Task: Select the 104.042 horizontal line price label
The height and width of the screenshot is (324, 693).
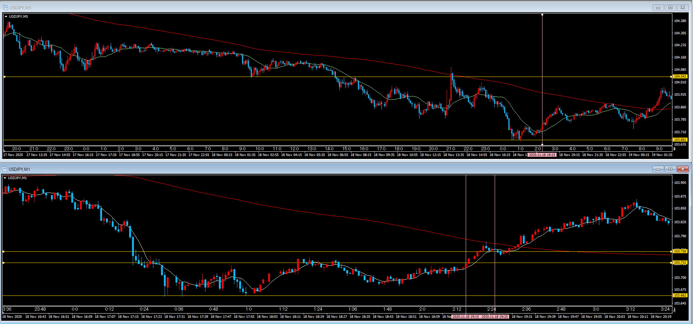Action: coord(680,77)
